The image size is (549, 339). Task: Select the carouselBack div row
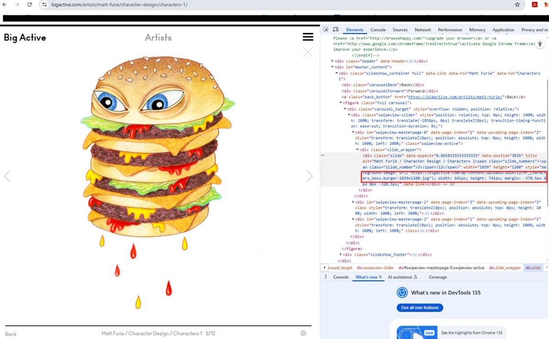(x=383, y=85)
